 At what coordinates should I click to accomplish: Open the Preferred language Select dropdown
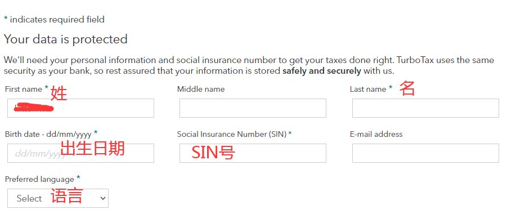tap(58, 198)
